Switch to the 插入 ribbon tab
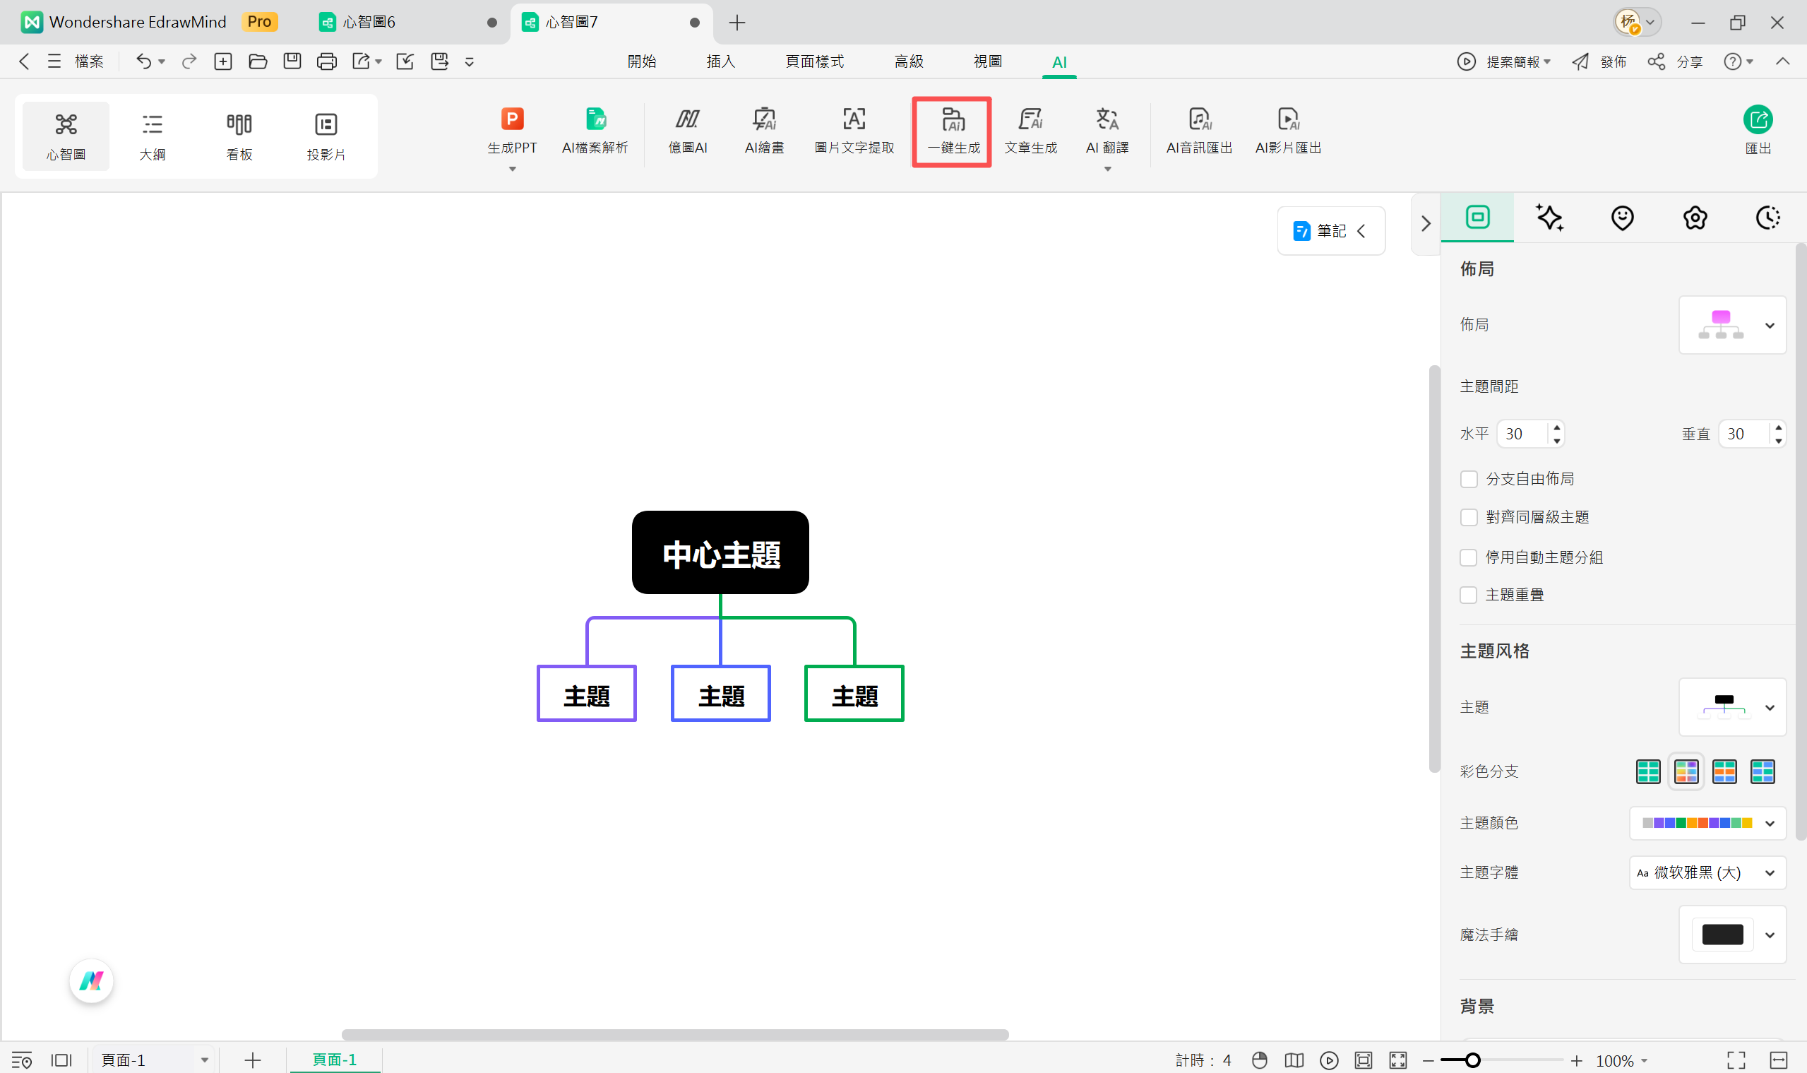The height and width of the screenshot is (1073, 1807). click(721, 61)
